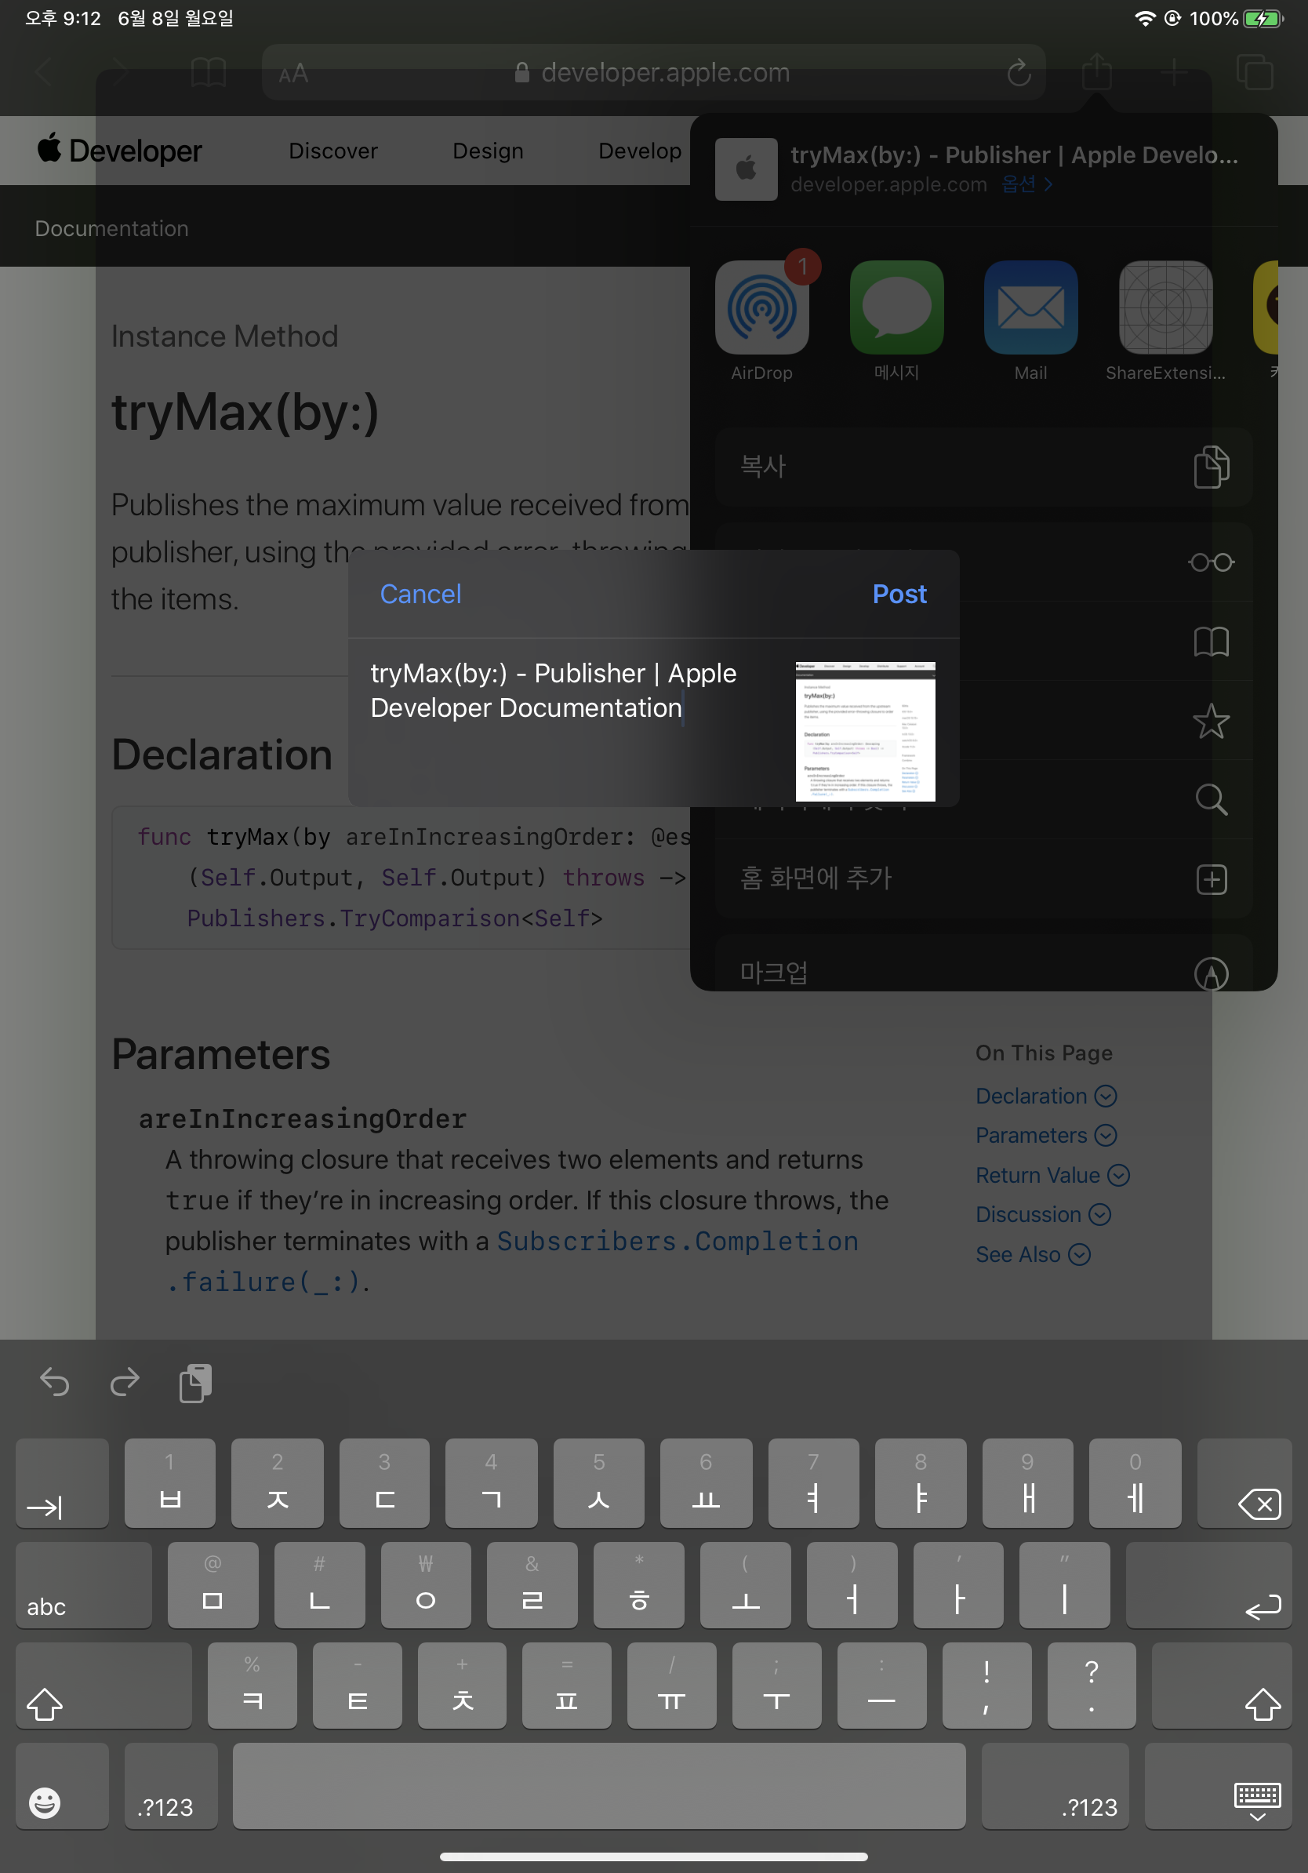Switch keyboard to abc layout
This screenshot has height=1873, width=1308.
(x=83, y=1584)
